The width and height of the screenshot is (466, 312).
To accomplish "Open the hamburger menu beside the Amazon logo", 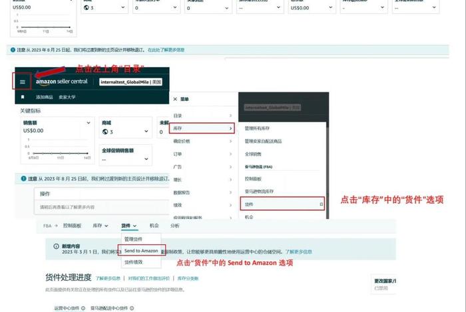I will click(x=22, y=82).
